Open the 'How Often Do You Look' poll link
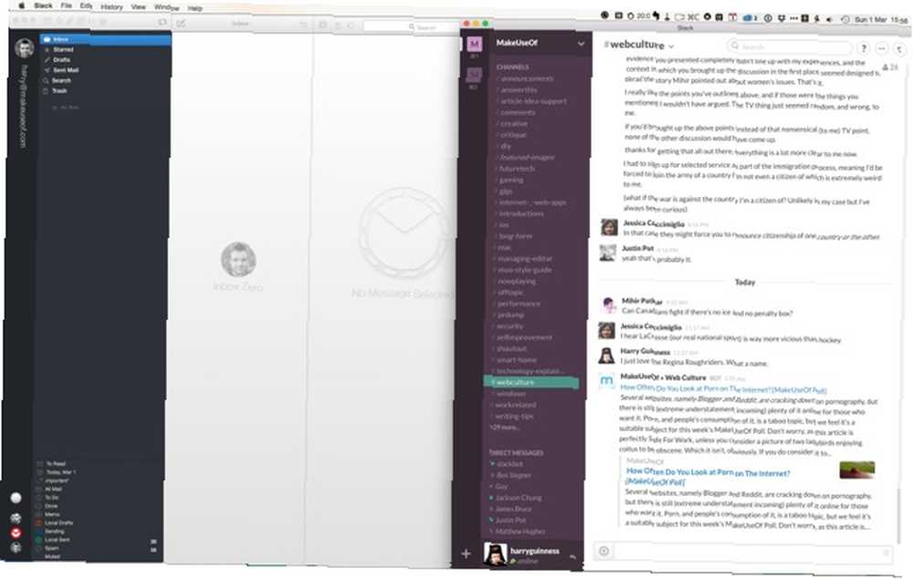Screen dimensions: 913x579 click(723, 389)
